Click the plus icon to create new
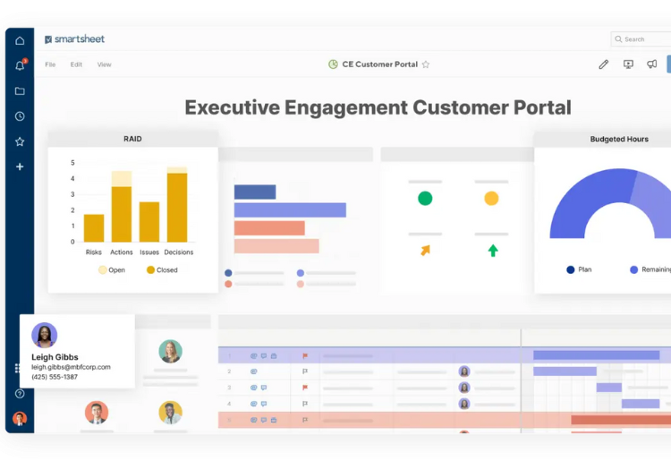The width and height of the screenshot is (671, 461). pyautogui.click(x=20, y=166)
